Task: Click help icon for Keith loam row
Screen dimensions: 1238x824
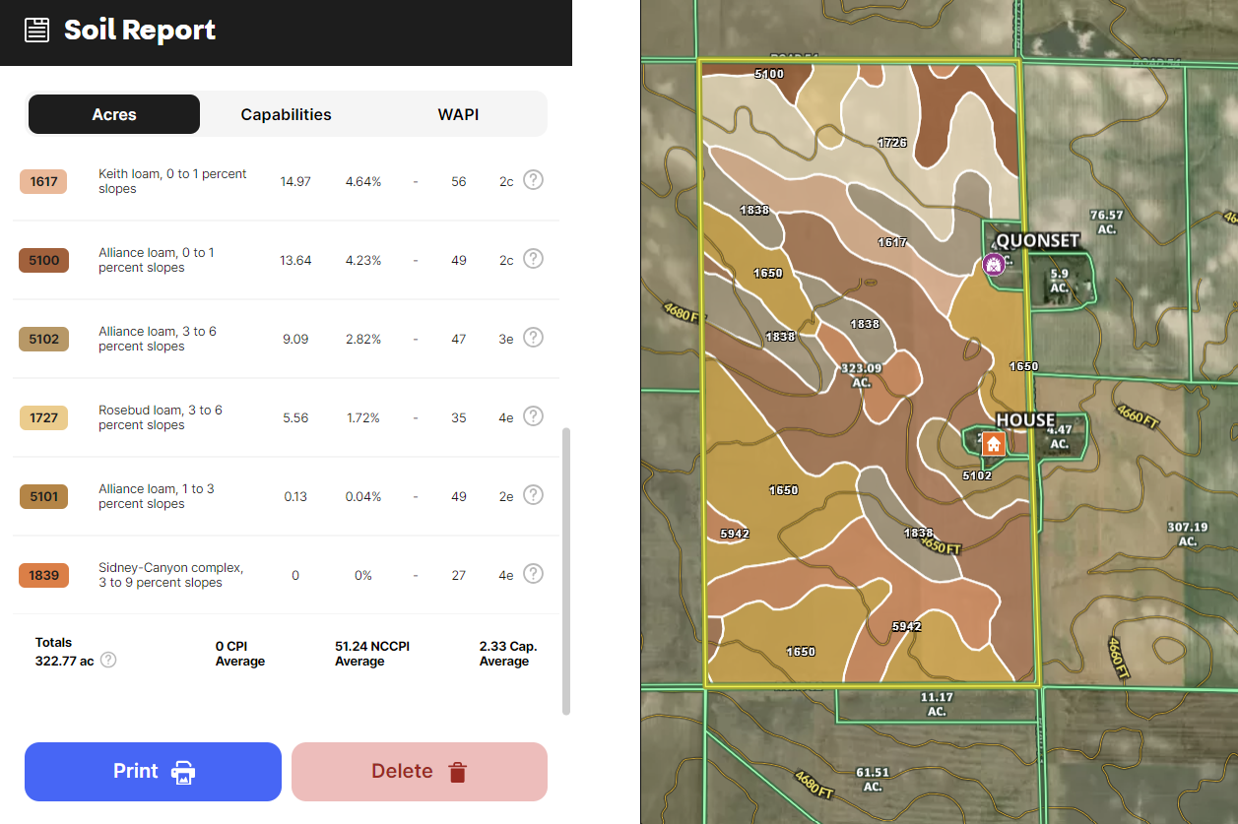Action: (533, 180)
